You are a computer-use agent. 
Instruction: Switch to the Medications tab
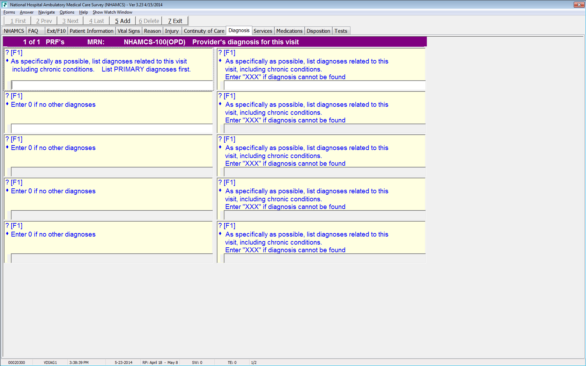coord(289,31)
